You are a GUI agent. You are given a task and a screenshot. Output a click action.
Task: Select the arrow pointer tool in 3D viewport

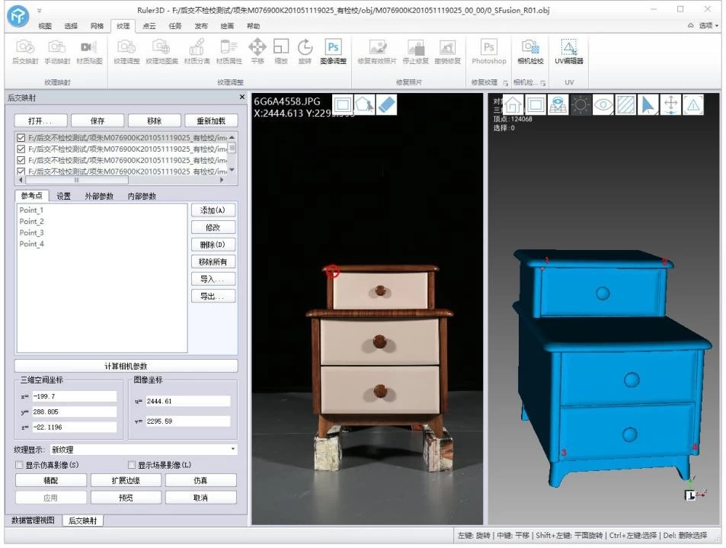click(x=648, y=105)
